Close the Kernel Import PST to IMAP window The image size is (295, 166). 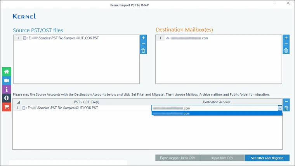[x=288, y=3]
